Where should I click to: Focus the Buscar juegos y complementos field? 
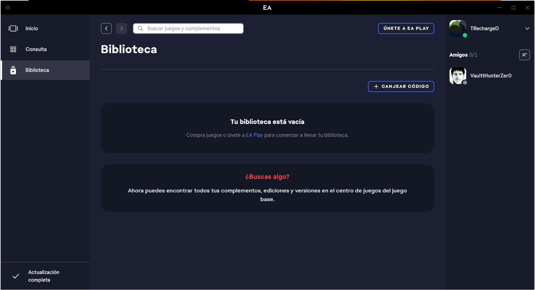pos(188,28)
